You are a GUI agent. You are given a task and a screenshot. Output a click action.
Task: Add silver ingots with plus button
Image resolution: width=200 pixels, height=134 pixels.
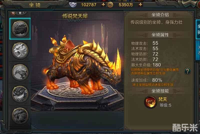tap(103, 4)
